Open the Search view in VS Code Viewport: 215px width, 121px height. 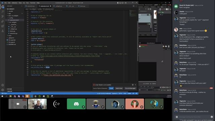pyautogui.click(x=3, y=11)
